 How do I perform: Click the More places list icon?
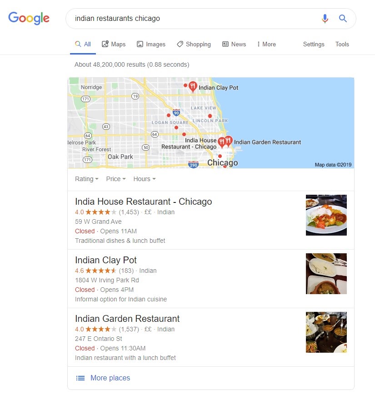click(x=80, y=378)
